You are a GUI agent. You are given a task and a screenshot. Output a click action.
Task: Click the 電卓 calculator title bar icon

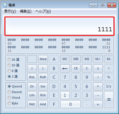(x=5, y=5)
